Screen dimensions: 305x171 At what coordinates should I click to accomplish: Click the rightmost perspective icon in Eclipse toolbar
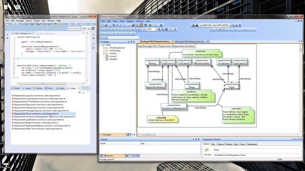[93, 28]
